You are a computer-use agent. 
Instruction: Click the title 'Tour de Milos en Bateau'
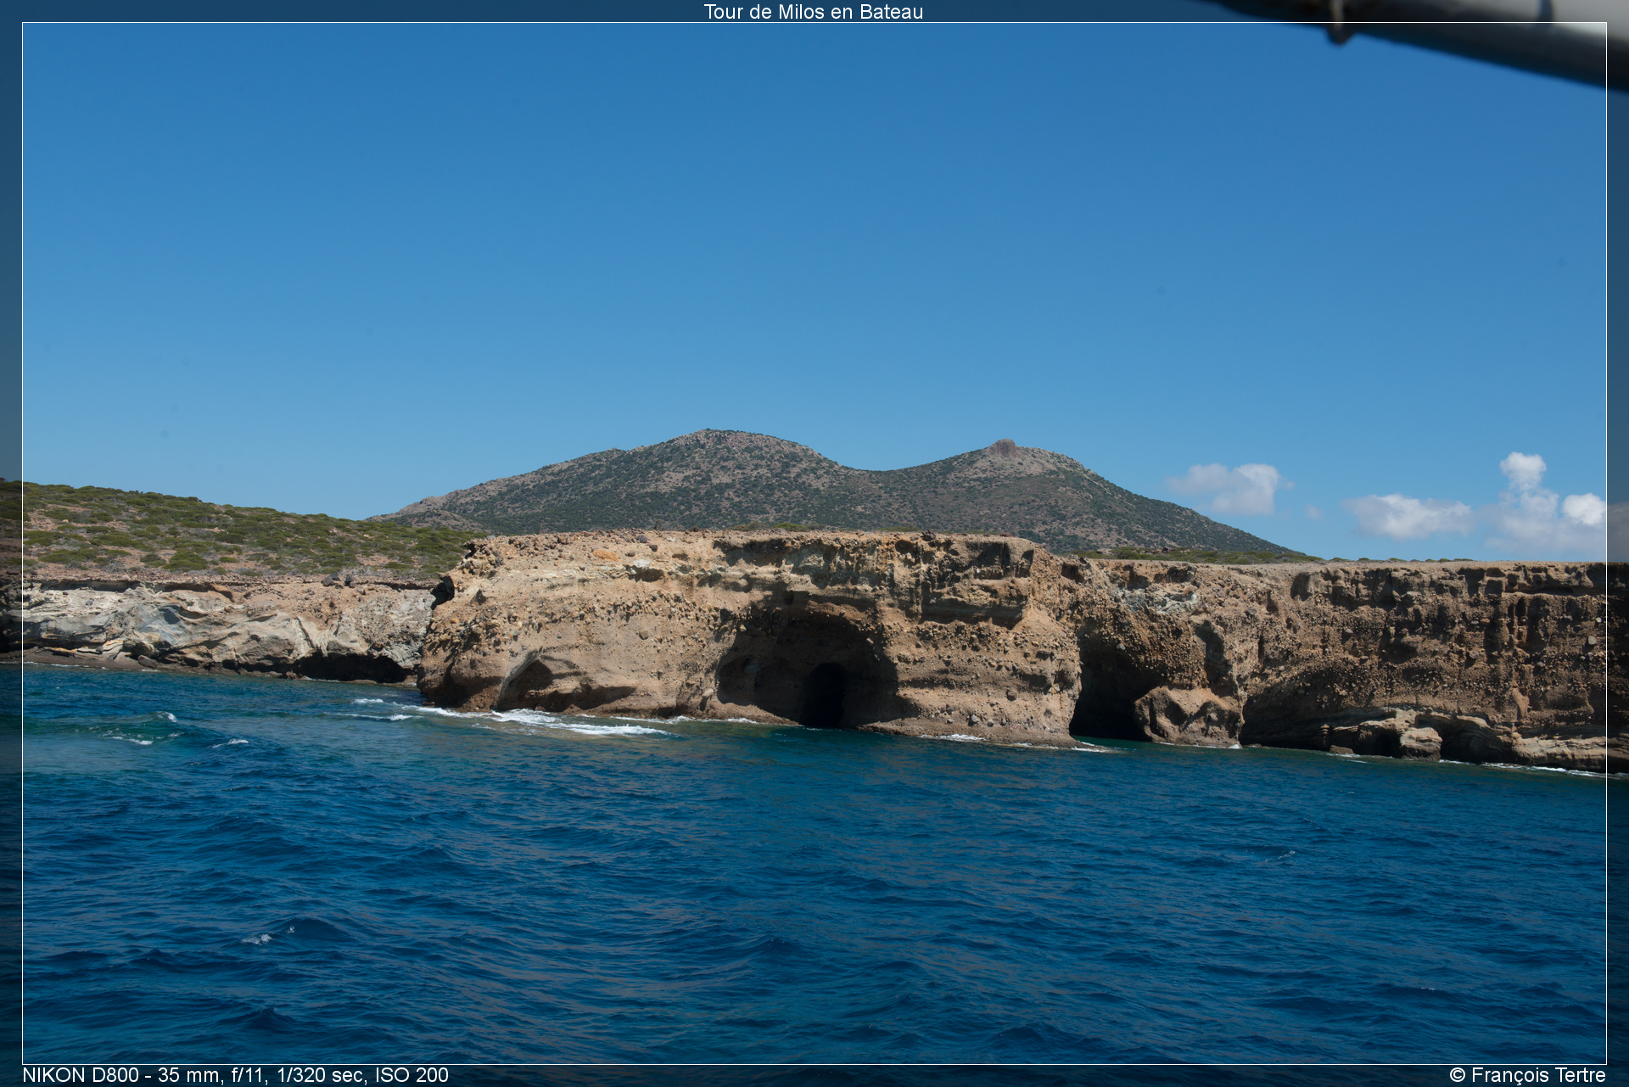[x=814, y=12]
